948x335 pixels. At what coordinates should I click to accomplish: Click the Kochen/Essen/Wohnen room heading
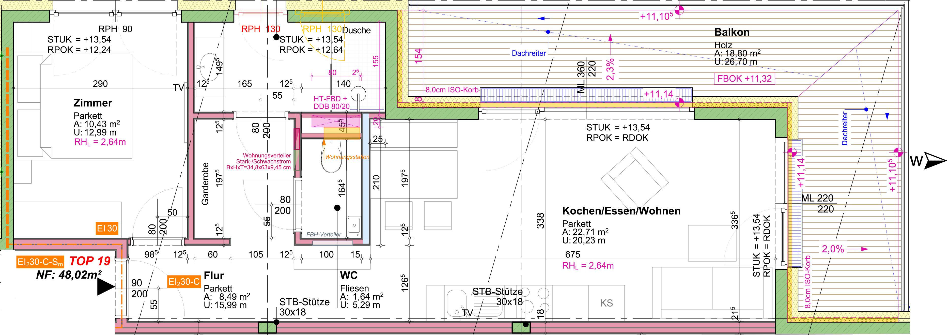(x=621, y=211)
